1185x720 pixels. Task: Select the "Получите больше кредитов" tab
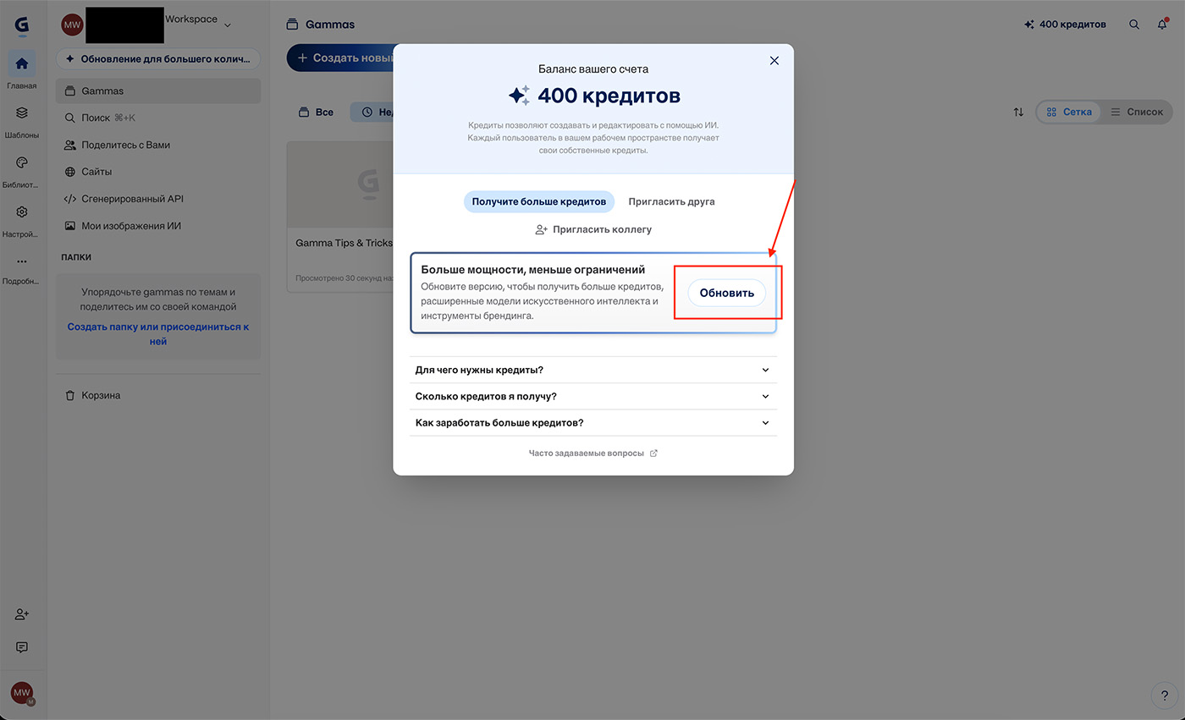[x=538, y=201]
